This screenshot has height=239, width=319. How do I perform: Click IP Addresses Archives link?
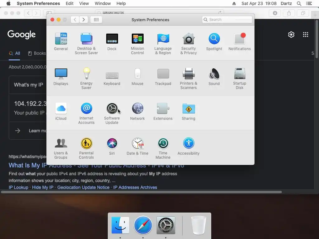(135, 187)
